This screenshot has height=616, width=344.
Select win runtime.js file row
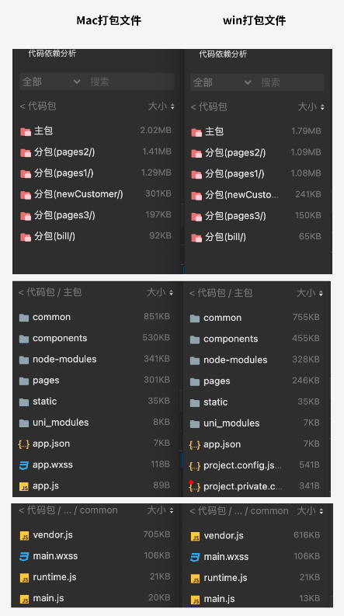[256, 577]
